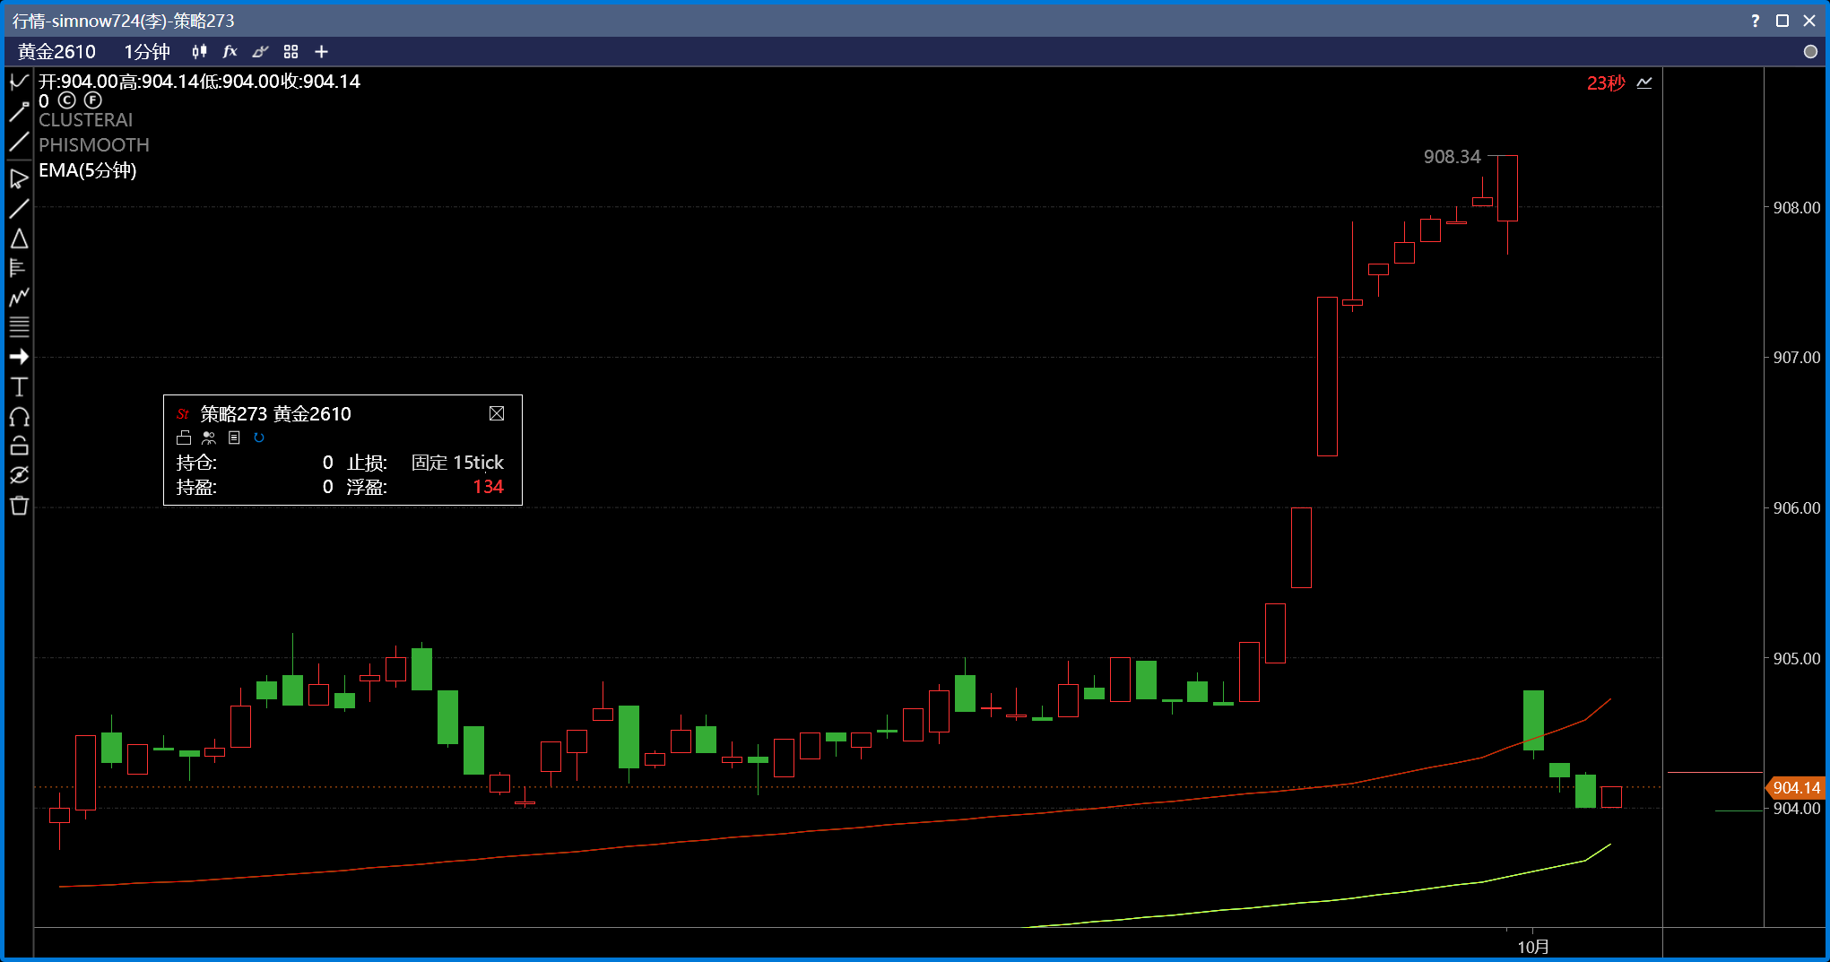
Task: Open the paintbrush chart style tool
Action: 260,52
